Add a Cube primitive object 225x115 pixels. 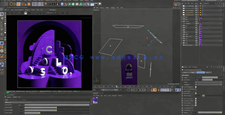pos(62,4)
